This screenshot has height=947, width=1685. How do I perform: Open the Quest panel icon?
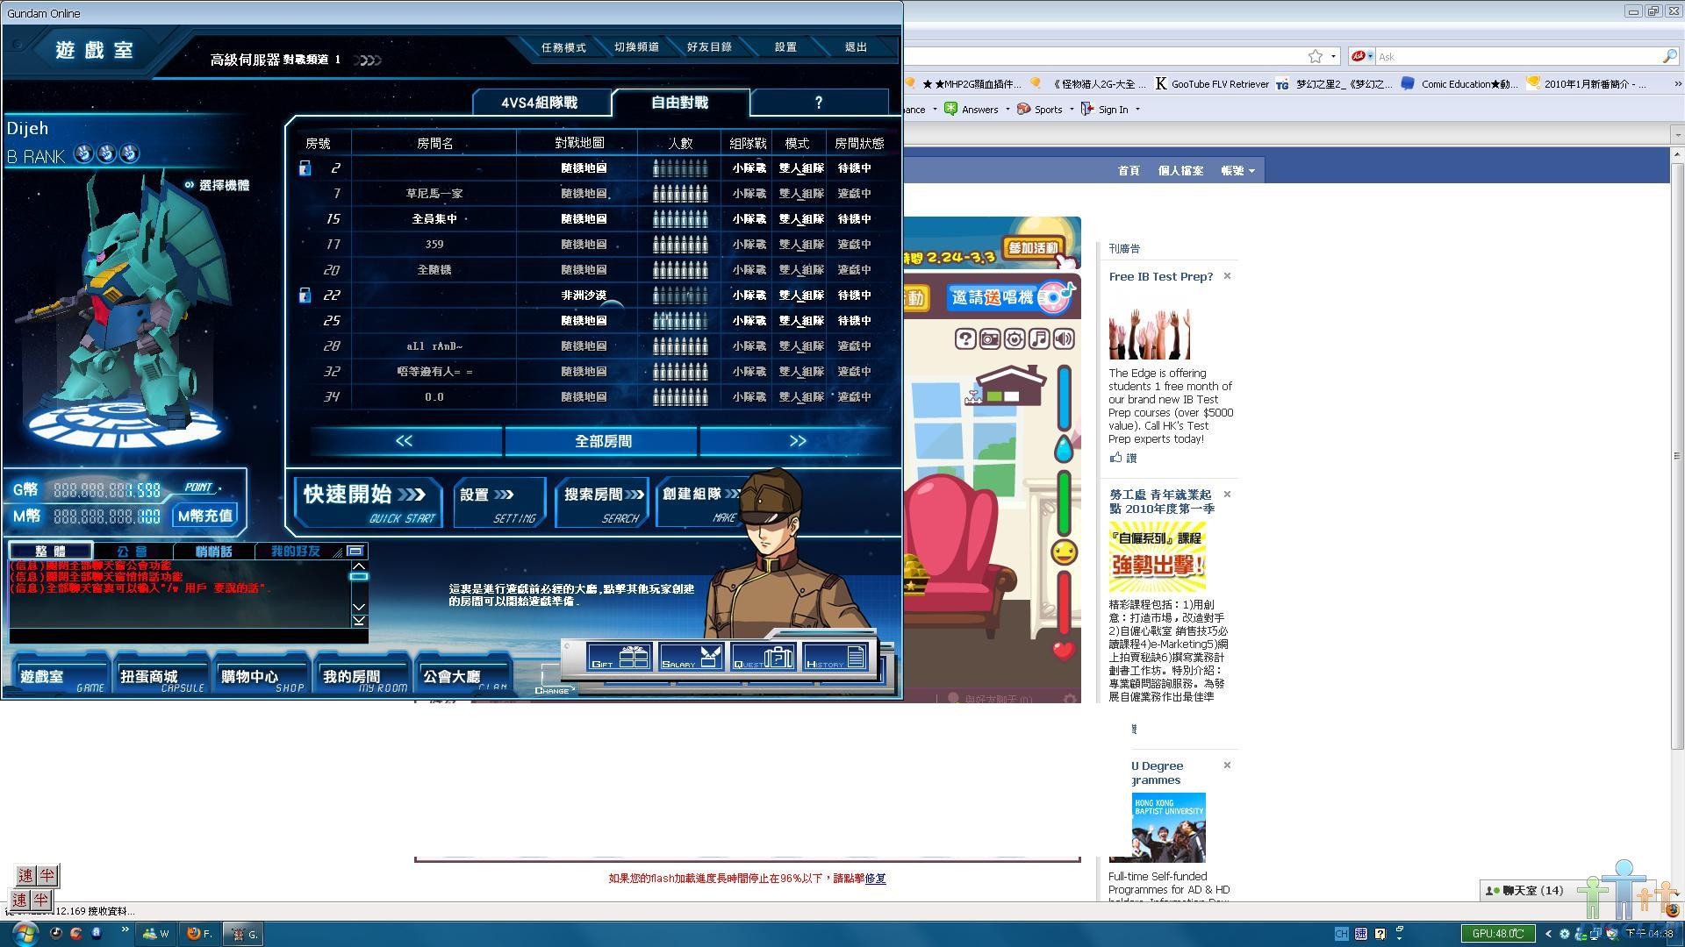pyautogui.click(x=764, y=657)
